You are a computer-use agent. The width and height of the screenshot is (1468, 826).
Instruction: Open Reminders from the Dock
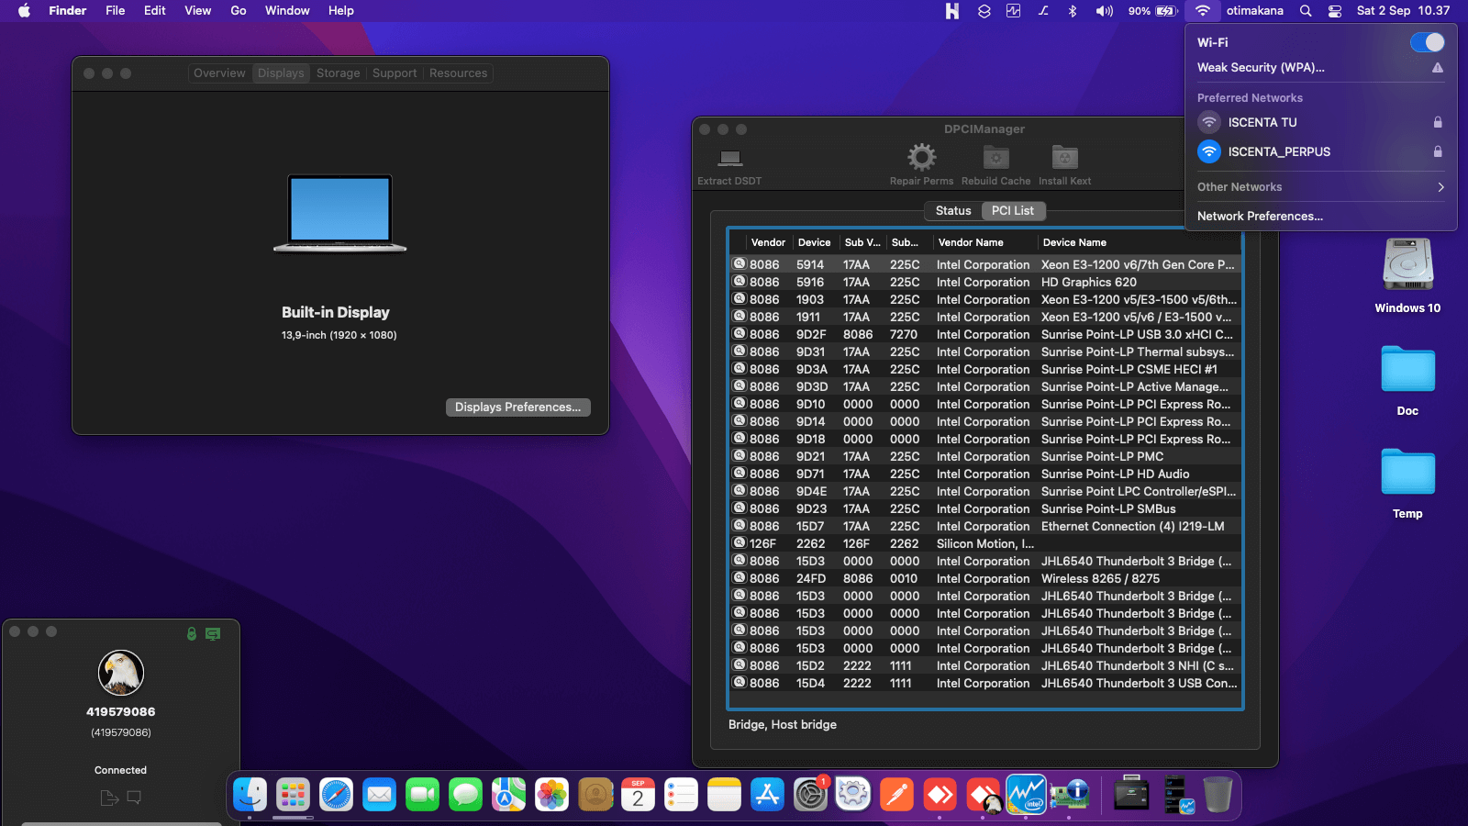pos(681,795)
